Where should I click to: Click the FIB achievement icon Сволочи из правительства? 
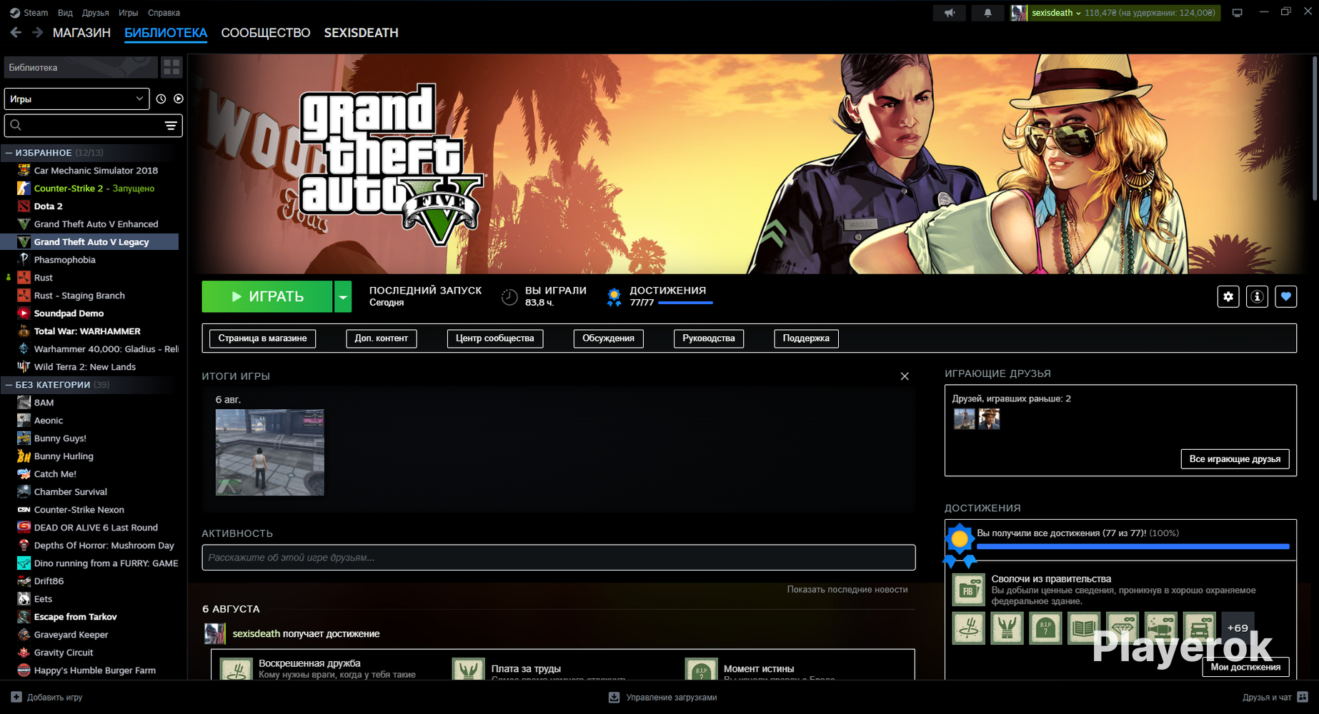pos(968,590)
